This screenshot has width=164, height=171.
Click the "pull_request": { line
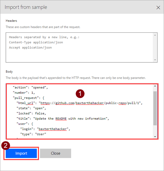[x=28, y=98]
